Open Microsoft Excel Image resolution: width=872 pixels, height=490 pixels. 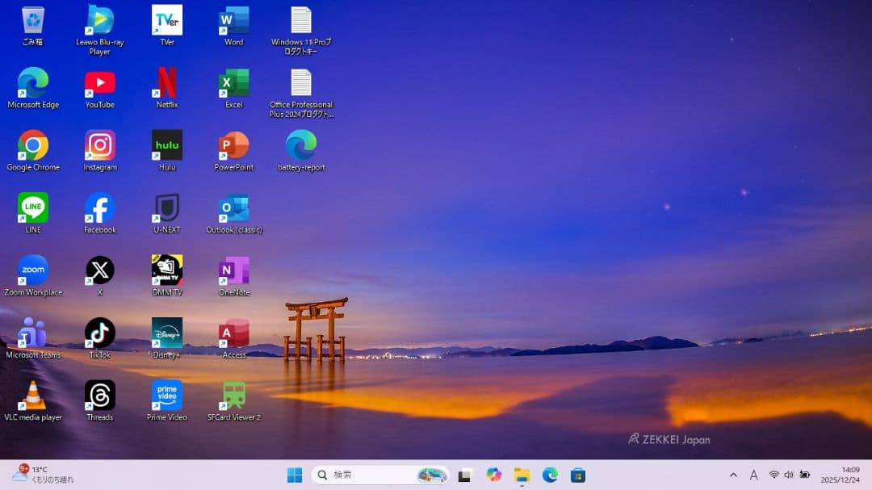tap(233, 84)
